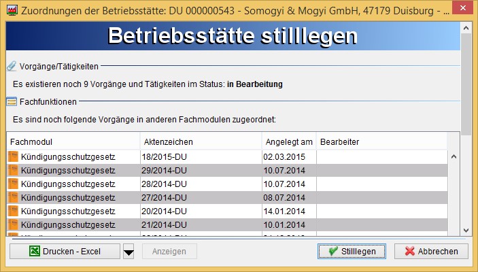478x272 pixels.
Task: Click the date 10.01.2014
Action: [284, 224]
